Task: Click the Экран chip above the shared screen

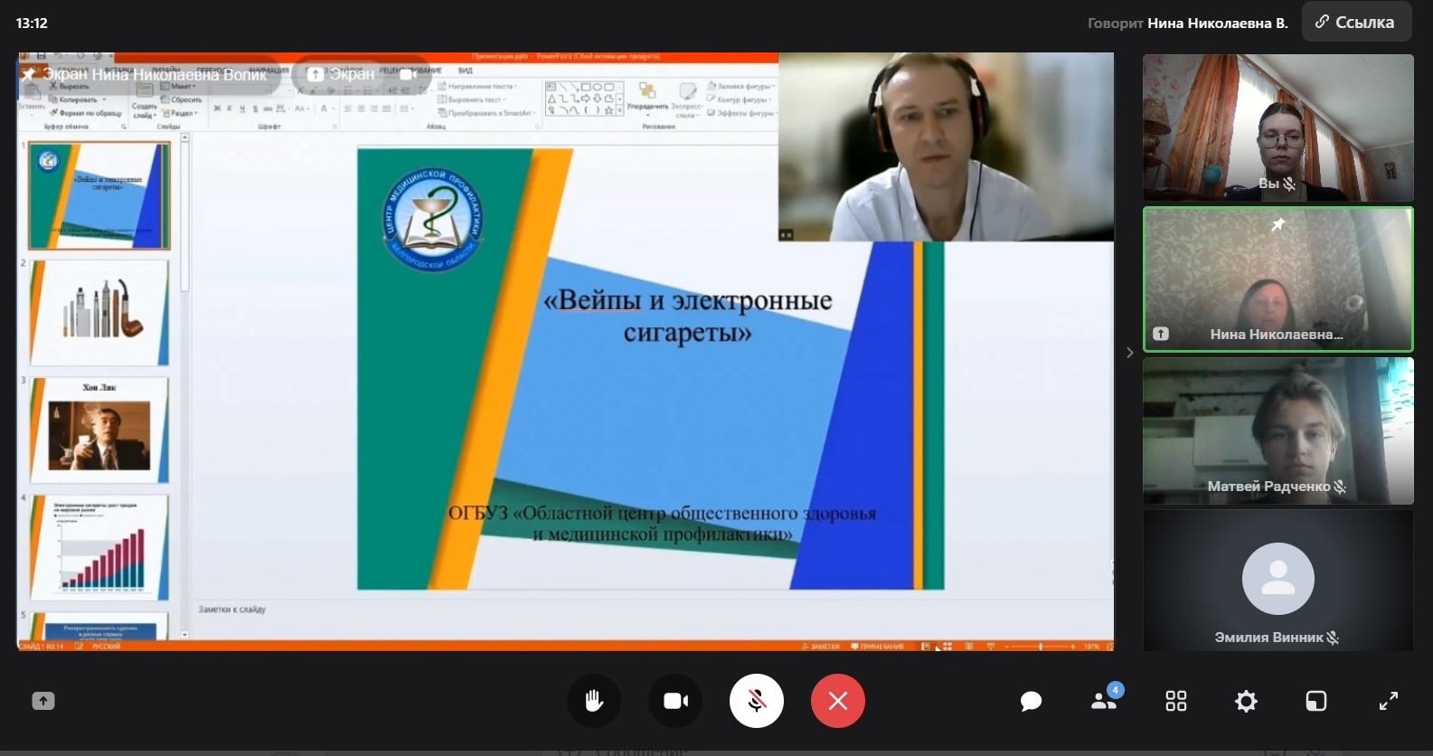Action: (x=341, y=74)
